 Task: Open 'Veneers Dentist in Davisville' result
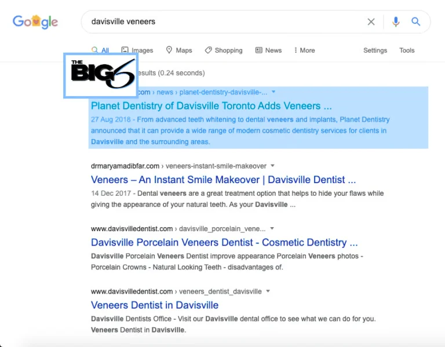[x=155, y=305]
